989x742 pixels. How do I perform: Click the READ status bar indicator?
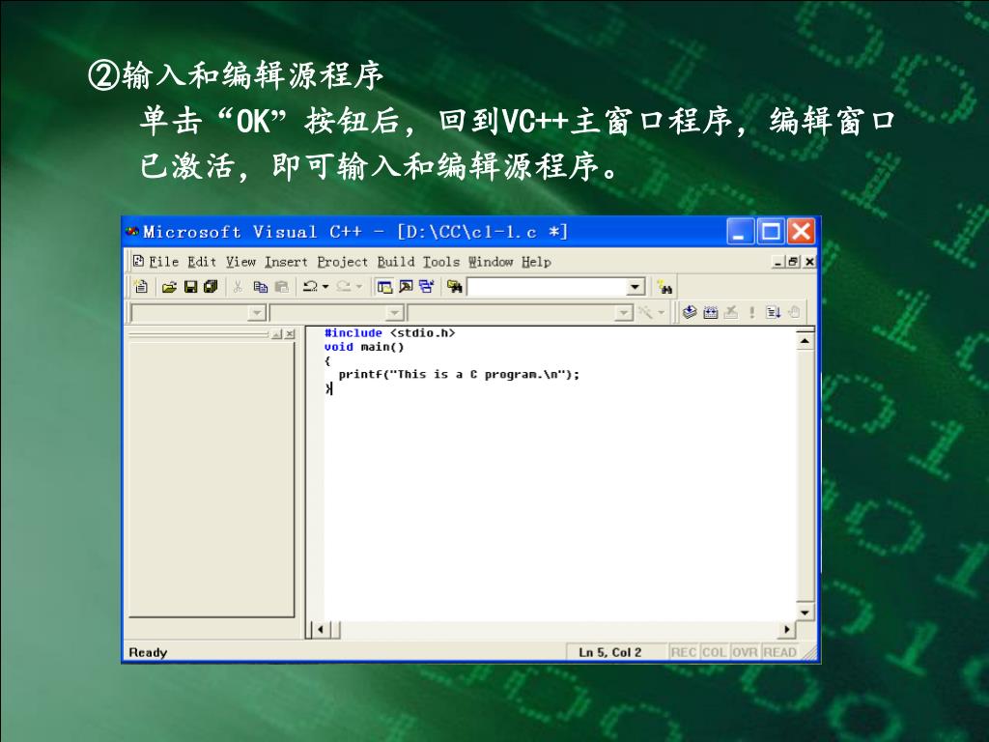(x=780, y=652)
